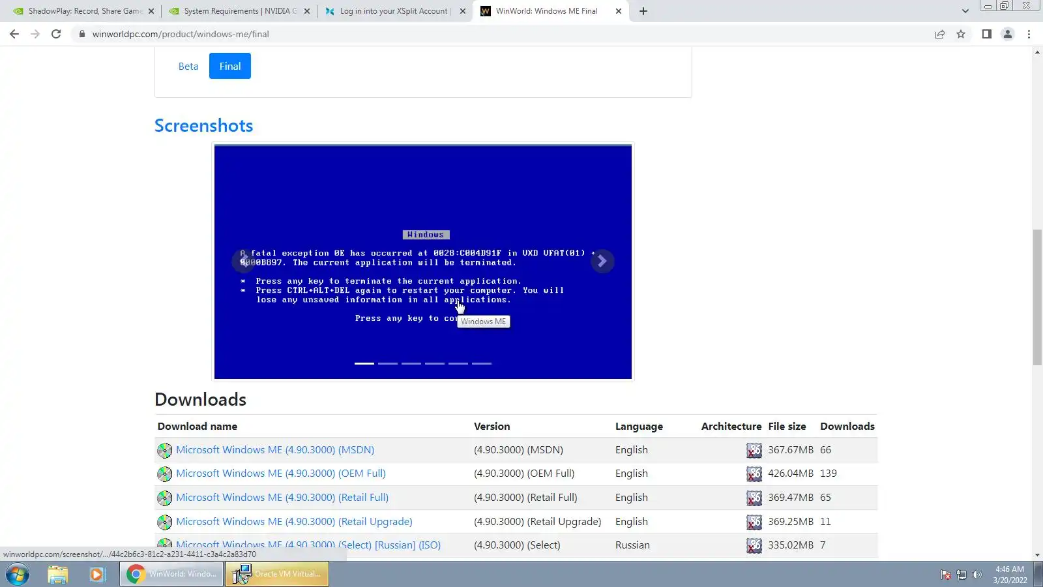Click the '426.04MB' file size cell

pos(791,474)
